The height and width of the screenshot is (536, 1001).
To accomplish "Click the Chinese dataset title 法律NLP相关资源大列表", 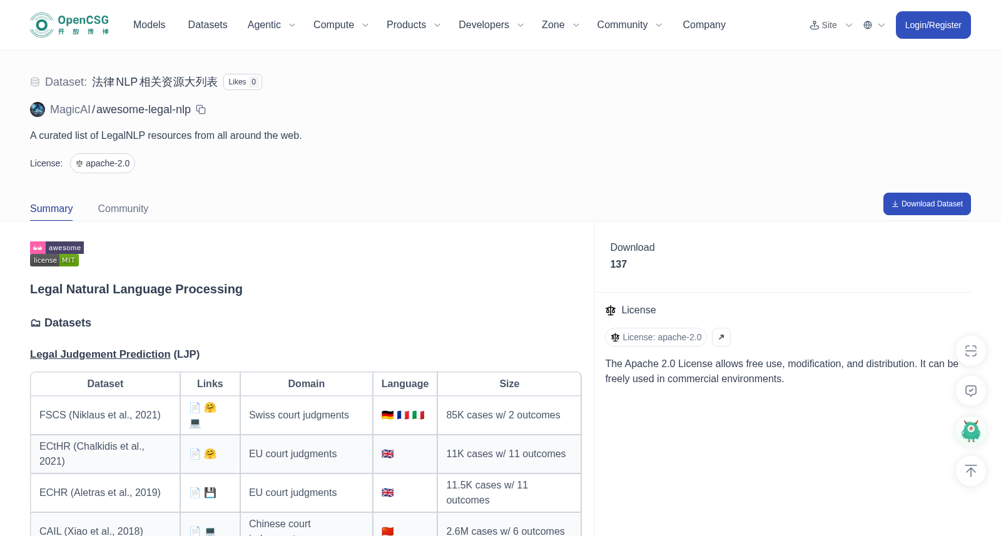I will 155,82.
